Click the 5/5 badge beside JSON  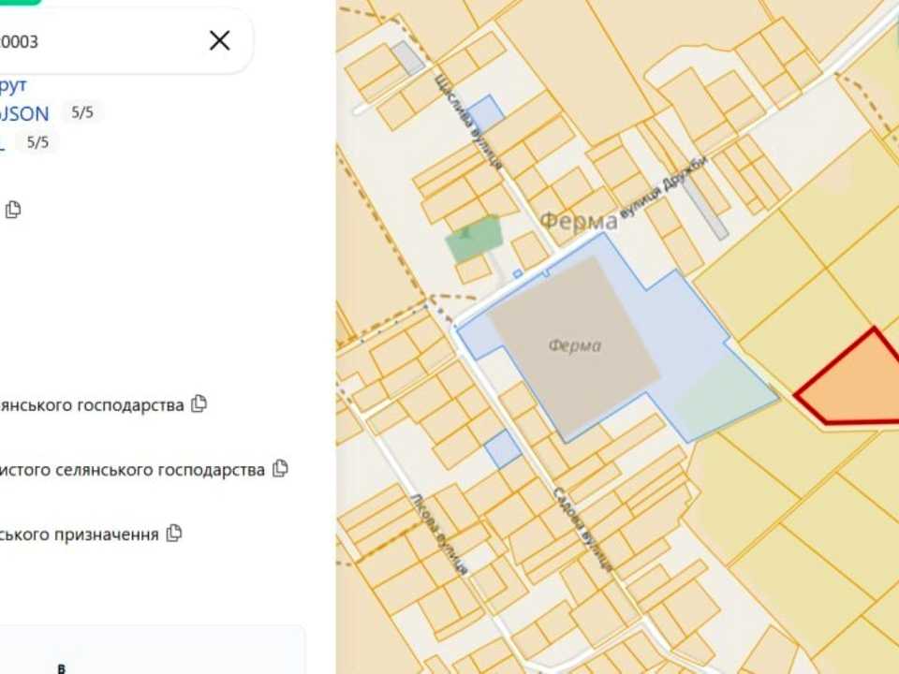click(x=82, y=111)
